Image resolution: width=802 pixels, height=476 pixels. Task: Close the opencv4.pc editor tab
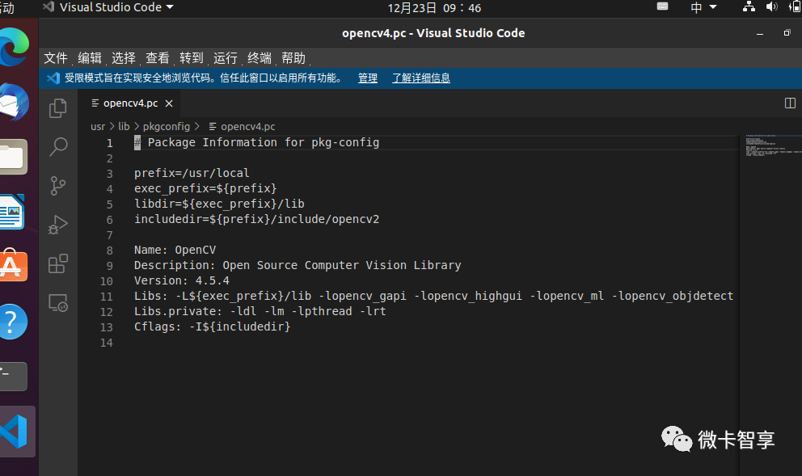[x=169, y=103]
